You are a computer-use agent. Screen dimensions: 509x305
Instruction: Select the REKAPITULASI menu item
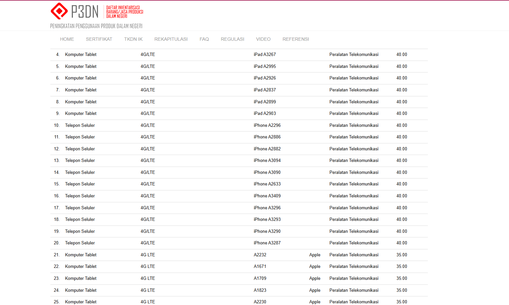pos(171,39)
